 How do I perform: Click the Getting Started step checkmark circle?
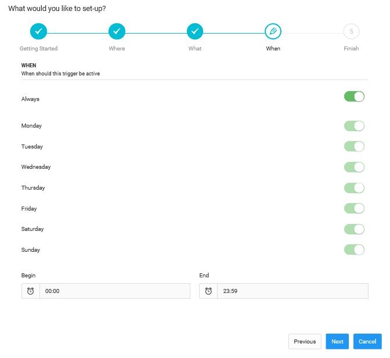(x=38, y=31)
